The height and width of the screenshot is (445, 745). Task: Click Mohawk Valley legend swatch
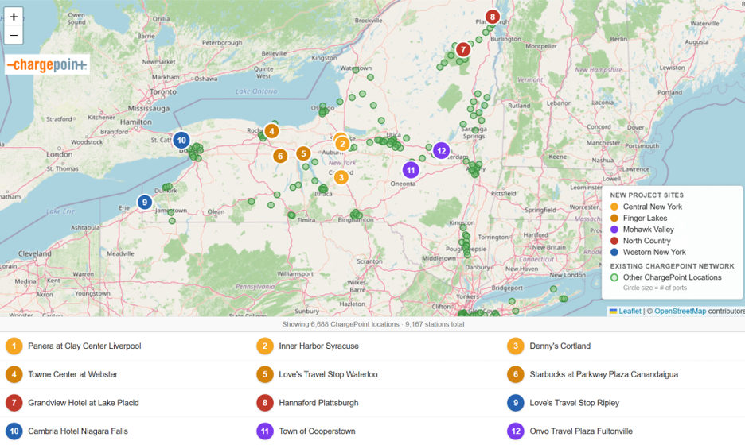point(614,230)
